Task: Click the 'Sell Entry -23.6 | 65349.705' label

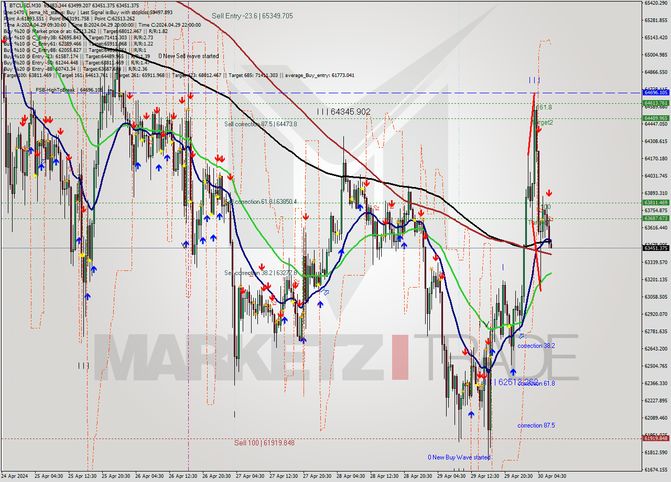Action: point(252,16)
